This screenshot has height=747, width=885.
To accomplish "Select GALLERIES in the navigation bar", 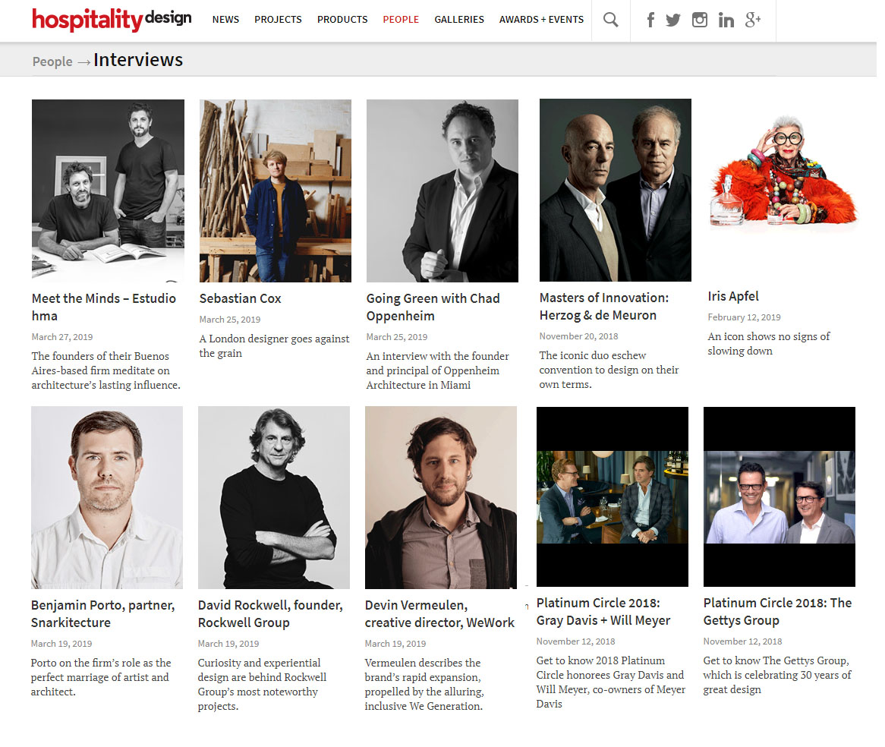I will [459, 19].
